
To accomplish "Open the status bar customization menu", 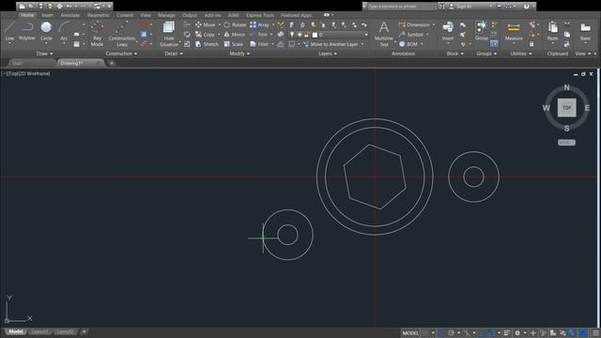I will 595,333.
